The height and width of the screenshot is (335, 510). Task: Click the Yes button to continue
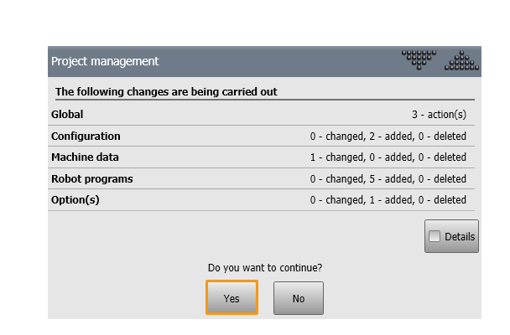(x=232, y=297)
